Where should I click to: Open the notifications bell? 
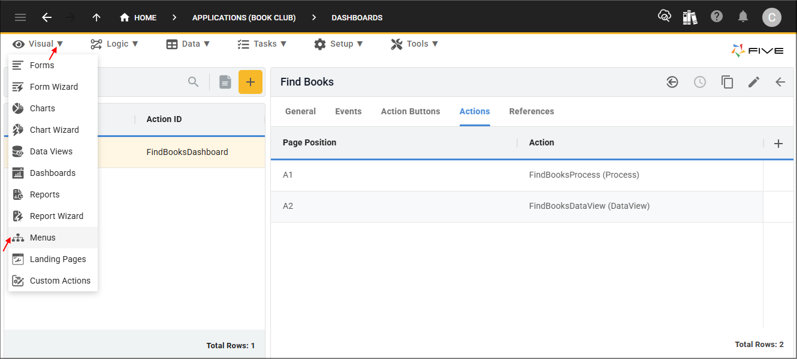tap(743, 17)
